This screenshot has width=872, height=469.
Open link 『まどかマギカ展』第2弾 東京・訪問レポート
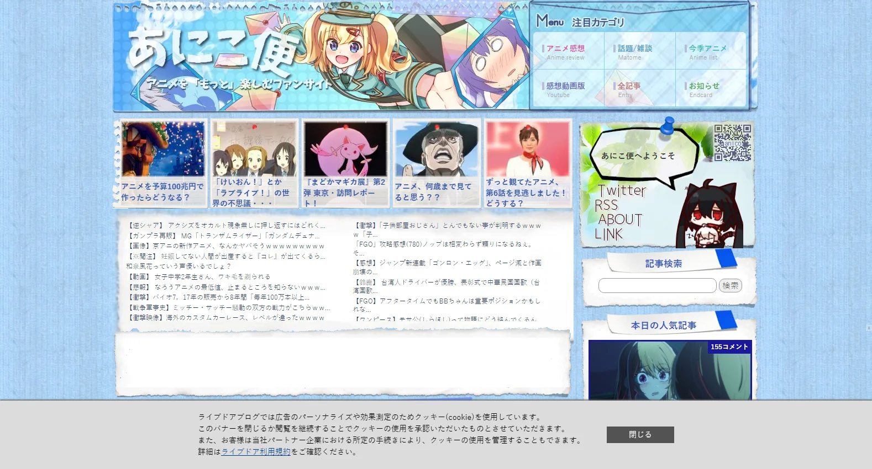[x=344, y=193]
